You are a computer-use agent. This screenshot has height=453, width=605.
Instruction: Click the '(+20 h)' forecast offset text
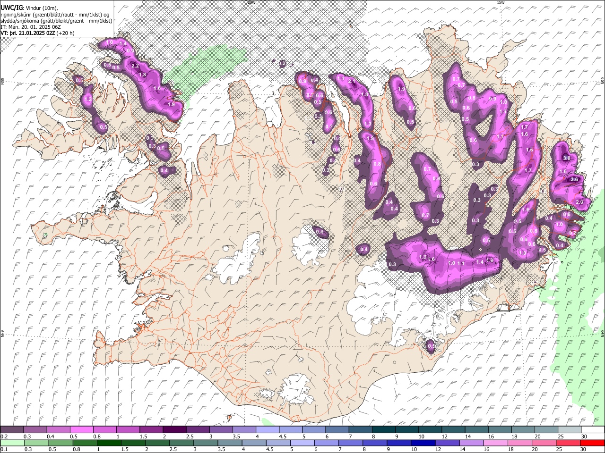click(x=65, y=34)
